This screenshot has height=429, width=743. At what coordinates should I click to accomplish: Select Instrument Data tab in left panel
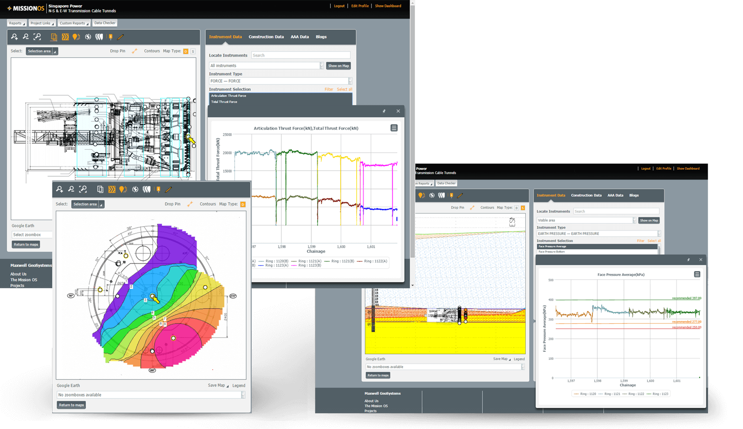(x=225, y=37)
